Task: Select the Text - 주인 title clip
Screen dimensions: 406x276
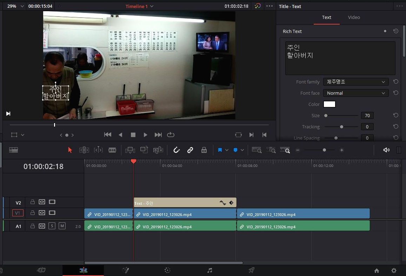Action: click(x=185, y=203)
